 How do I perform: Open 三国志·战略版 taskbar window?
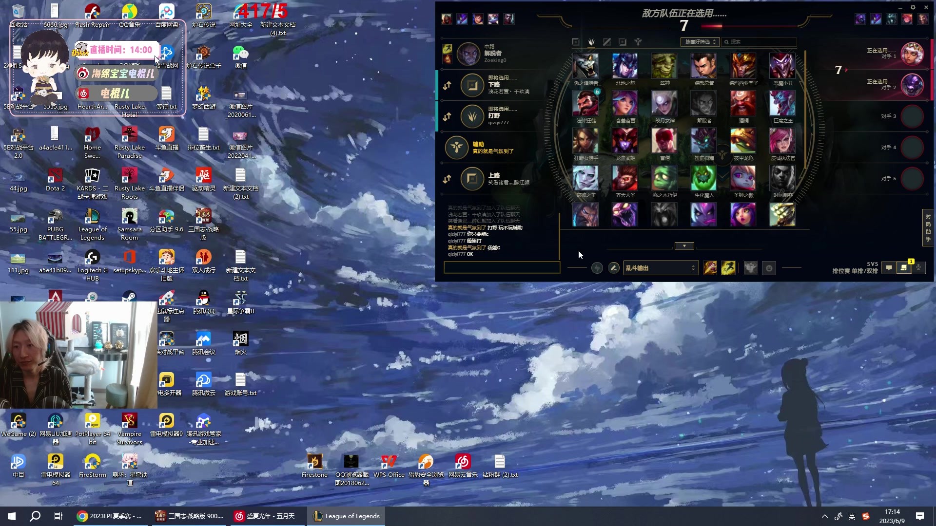(x=189, y=516)
